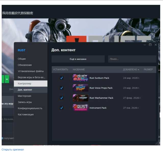The image size is (163, 151).
Task: Click date 27 янв. 2026 г.
Action: (x=131, y=108)
